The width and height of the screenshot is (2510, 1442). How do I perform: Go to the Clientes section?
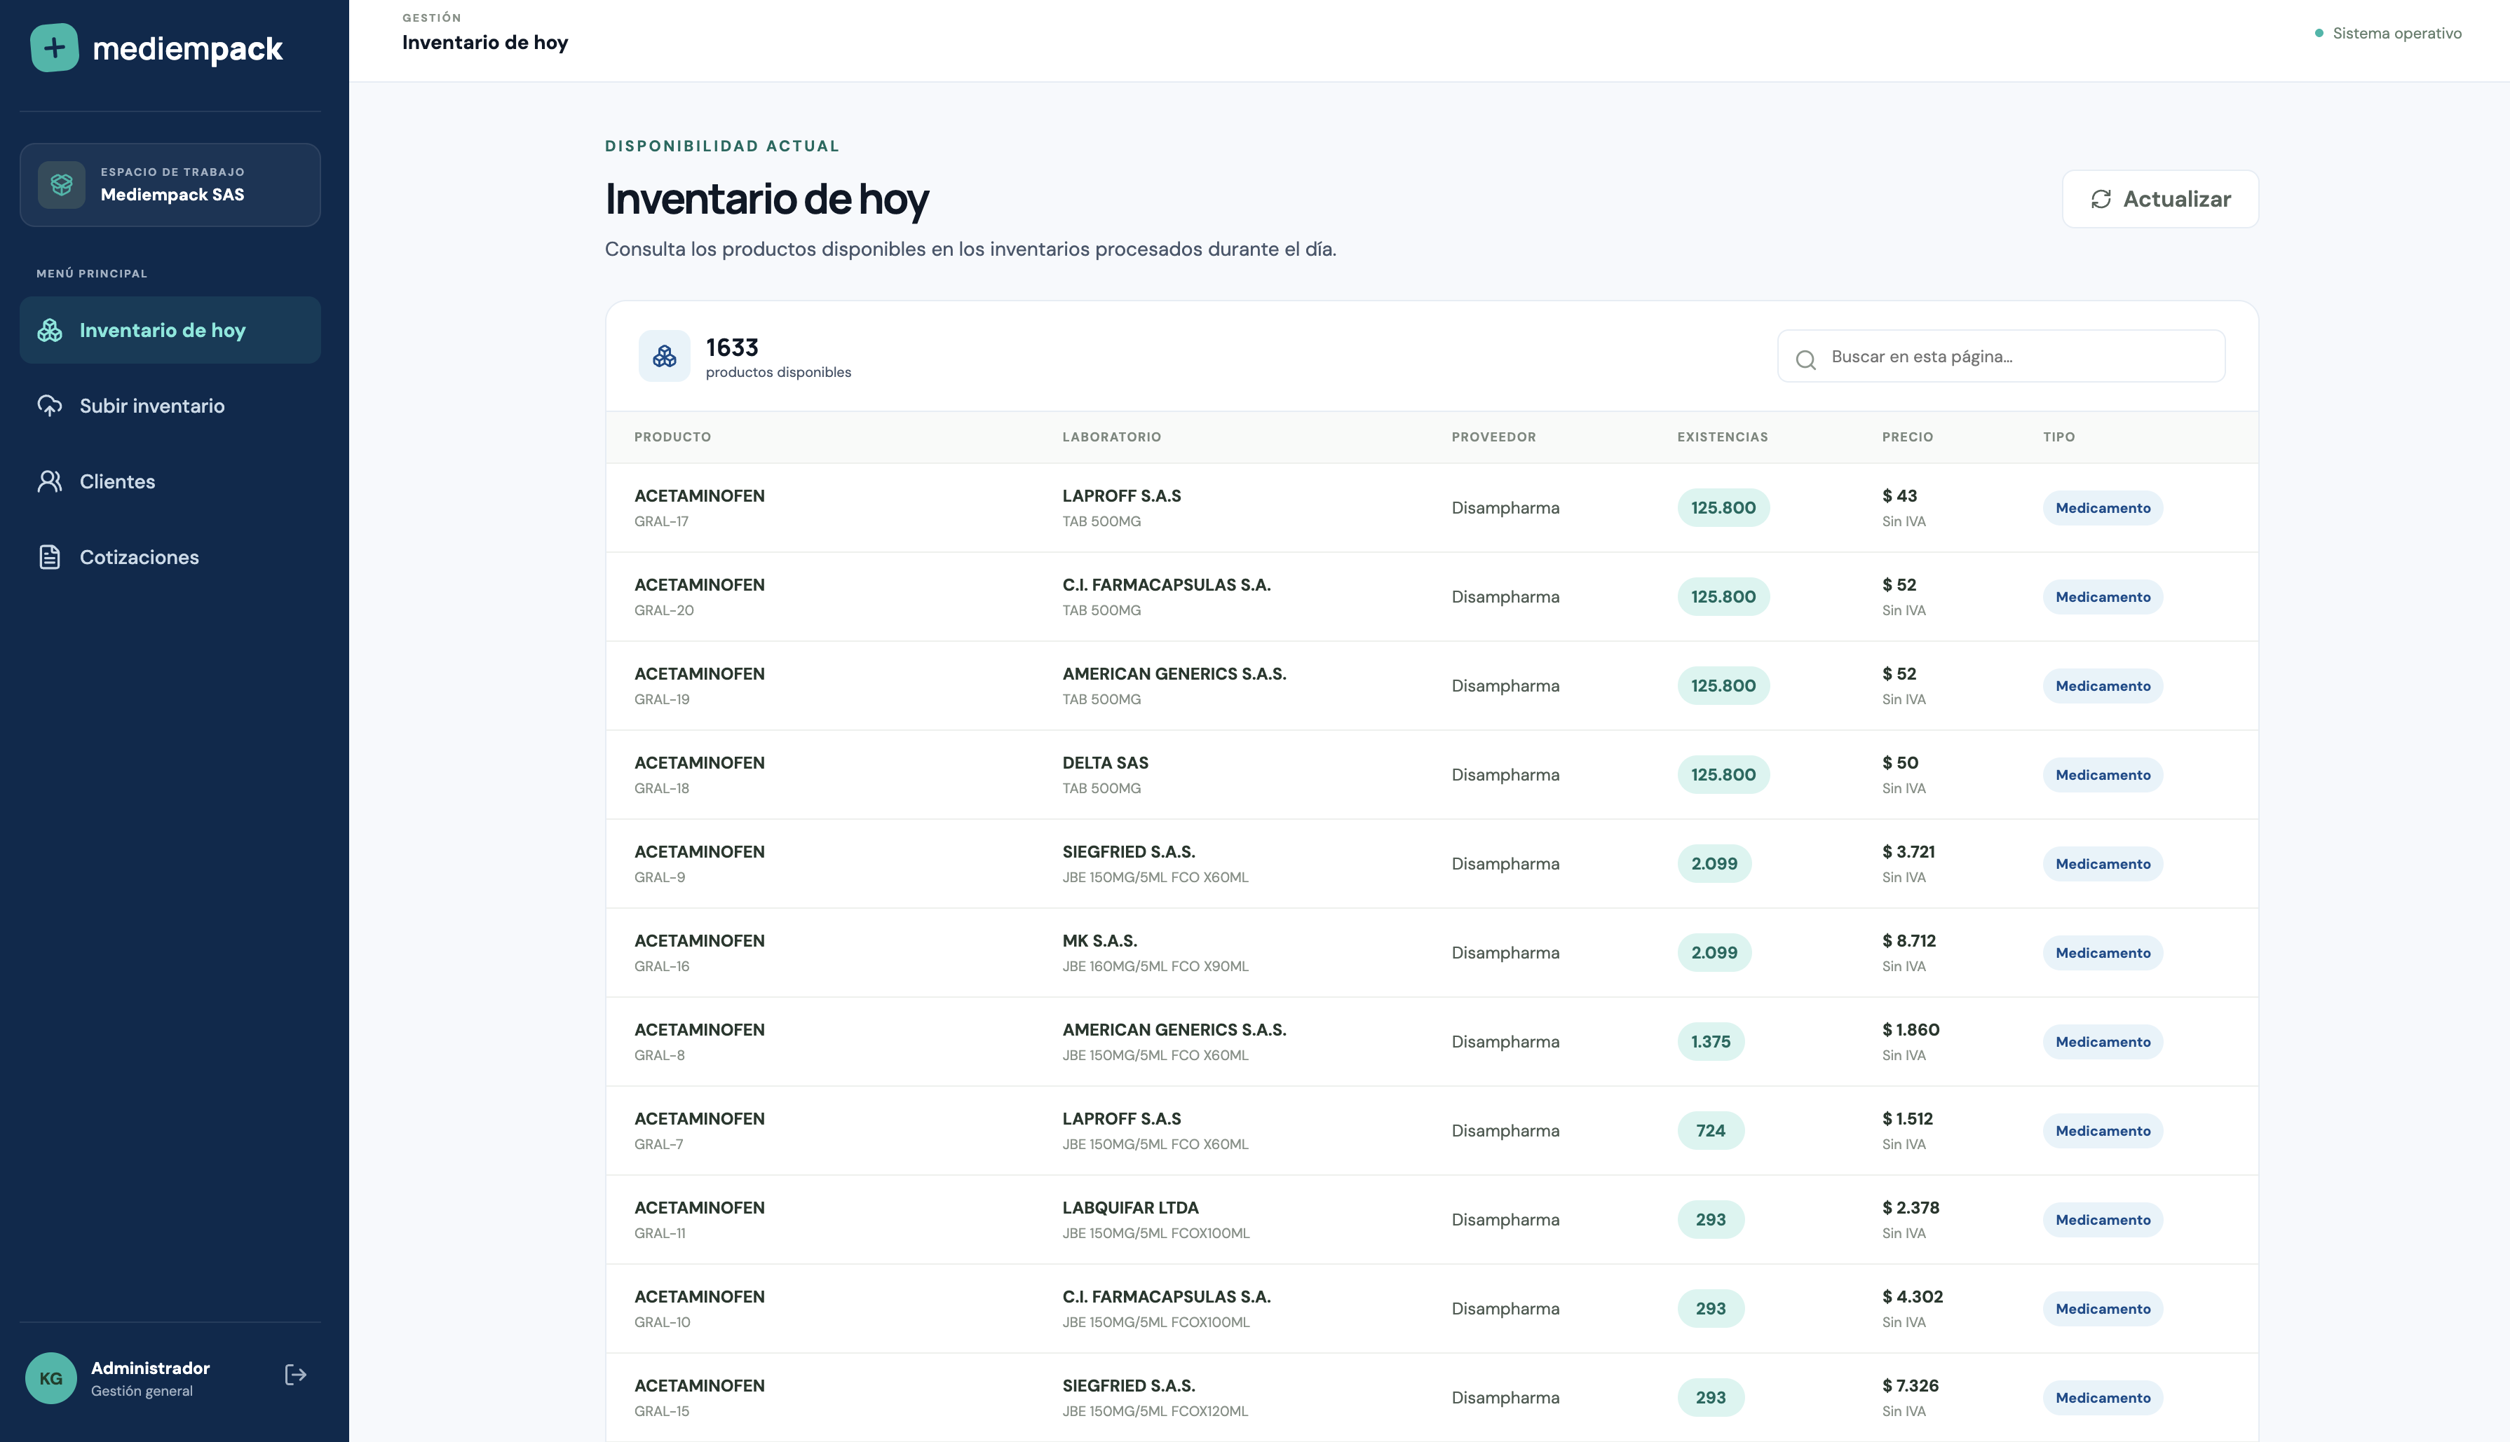pyautogui.click(x=170, y=481)
